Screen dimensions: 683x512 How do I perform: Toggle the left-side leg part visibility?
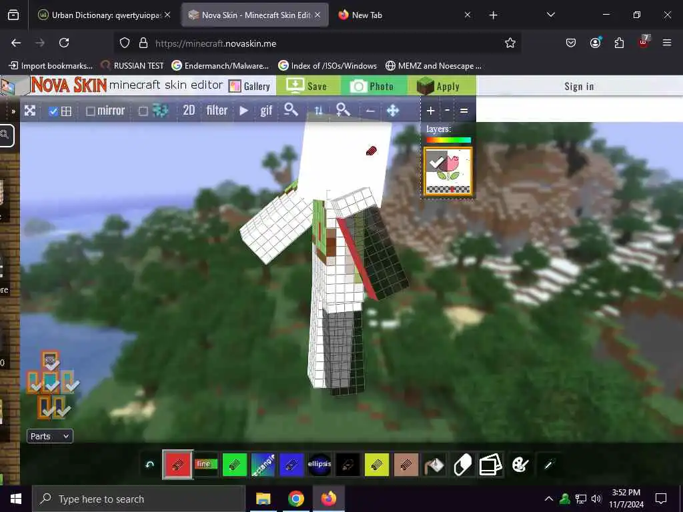(x=45, y=407)
